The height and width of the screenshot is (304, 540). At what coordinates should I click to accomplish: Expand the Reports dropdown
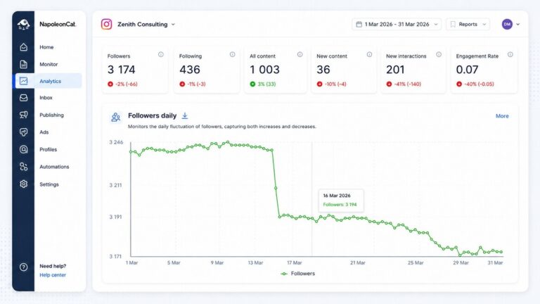click(468, 24)
